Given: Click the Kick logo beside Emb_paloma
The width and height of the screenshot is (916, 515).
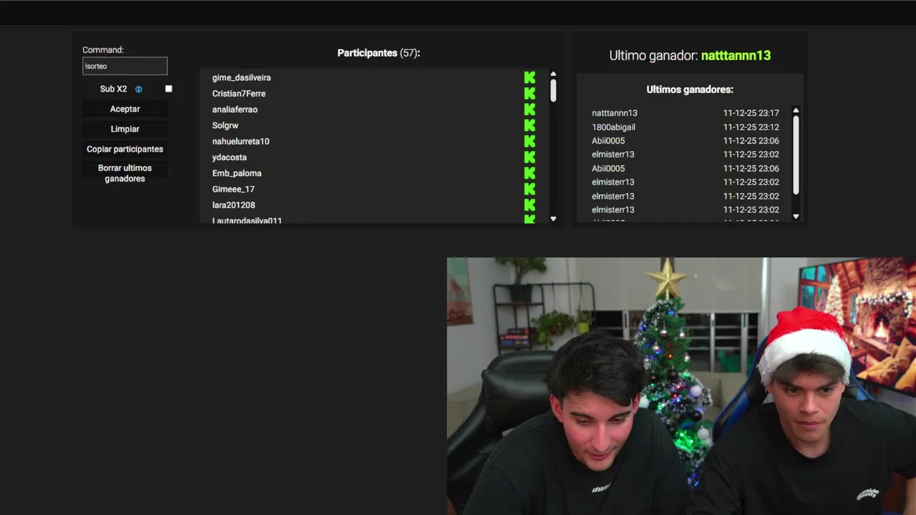Looking at the screenshot, I should point(530,173).
